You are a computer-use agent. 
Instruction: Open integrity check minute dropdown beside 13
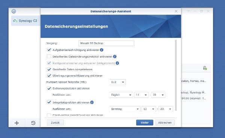[x=166, y=109]
